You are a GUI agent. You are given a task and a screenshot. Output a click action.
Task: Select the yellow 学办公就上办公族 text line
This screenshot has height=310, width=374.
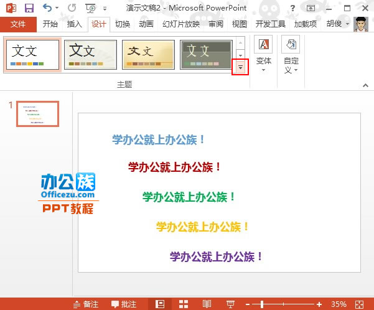(x=202, y=227)
